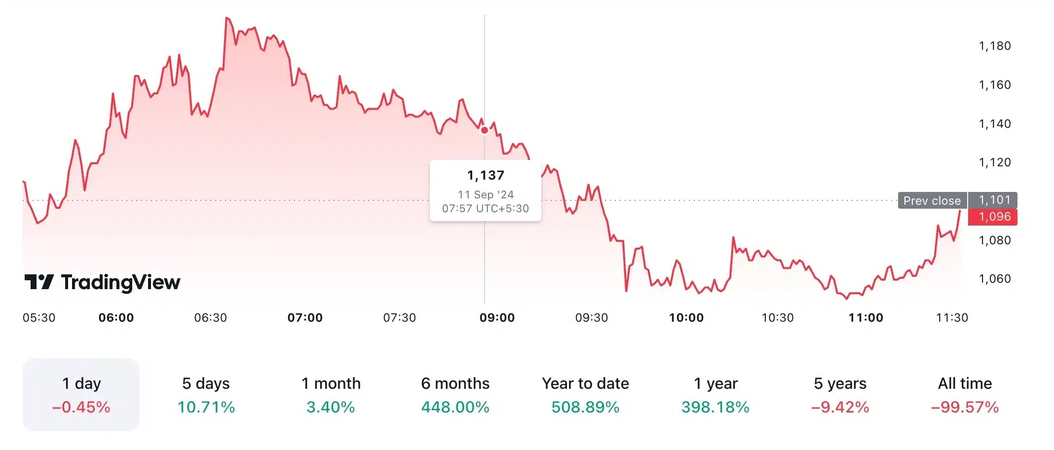This screenshot has height=450, width=1054.
Task: Switch to the 5 days range
Action: (x=206, y=395)
